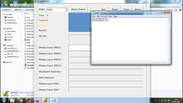
Task: Click the Write button in WriteIMEI
Action: [x=138, y=9]
